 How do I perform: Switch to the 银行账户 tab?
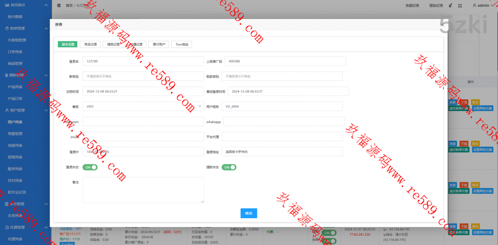click(159, 44)
